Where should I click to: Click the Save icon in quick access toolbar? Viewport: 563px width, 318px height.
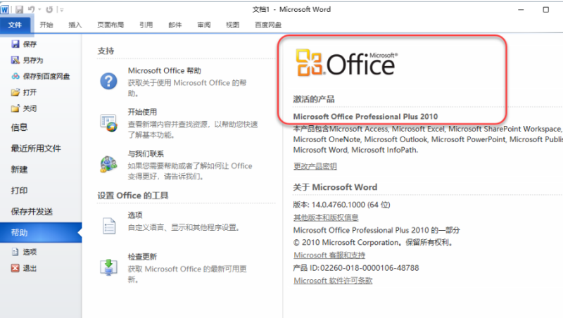click(19, 10)
